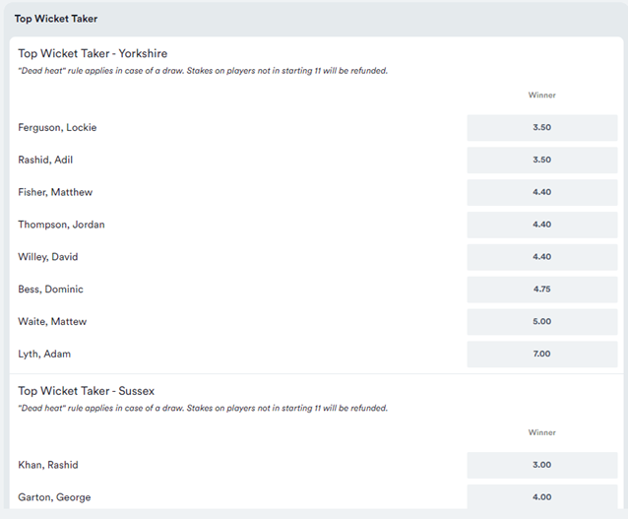628x519 pixels.
Task: Select Bess, Dominic 4.75 odds
Action: [542, 290]
